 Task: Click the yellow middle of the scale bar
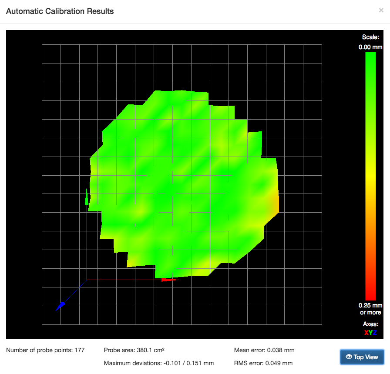pos(370,174)
